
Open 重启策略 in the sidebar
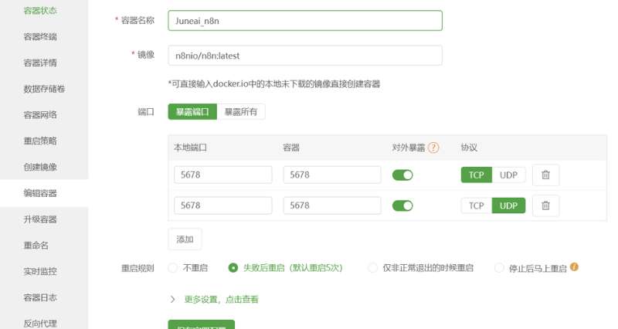(40, 141)
